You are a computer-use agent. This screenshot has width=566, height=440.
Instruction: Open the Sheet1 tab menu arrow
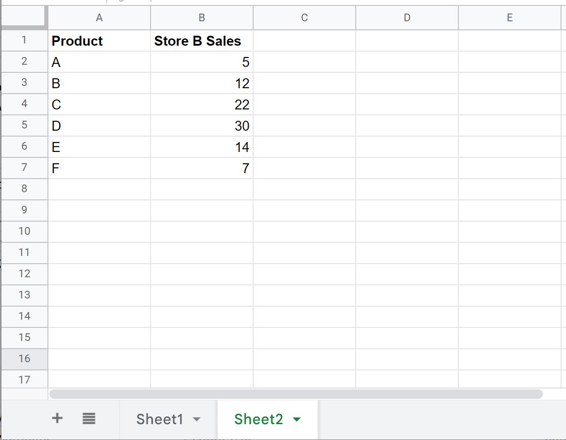(197, 419)
